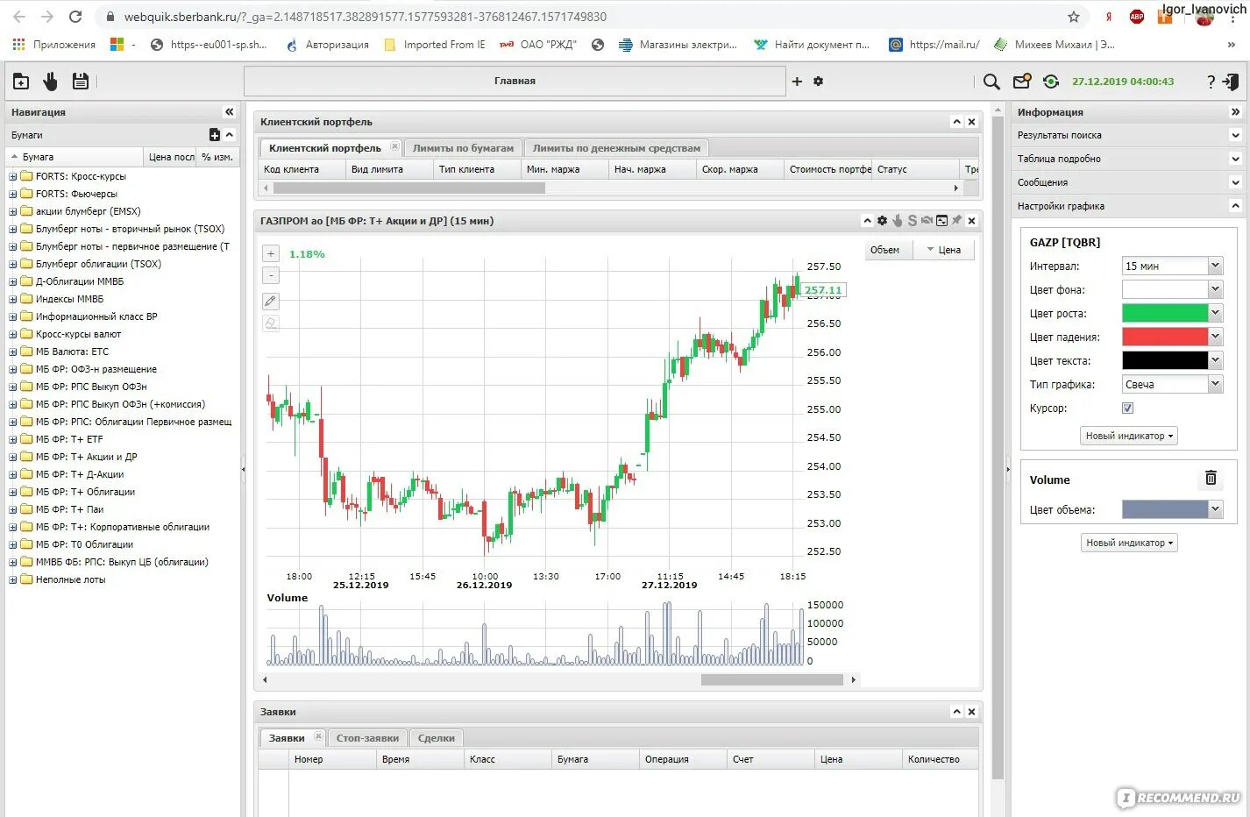Screen dimensions: 1250x817
Task: Click the S icon in chart header
Action: coord(912,221)
